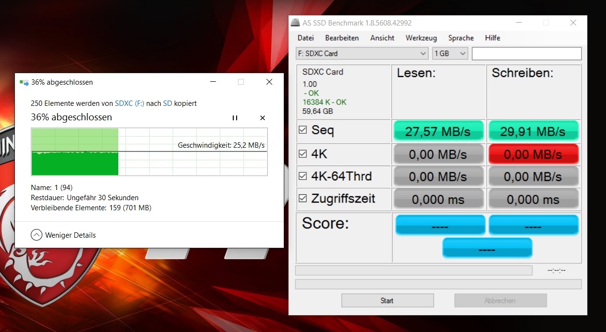The width and height of the screenshot is (606, 332).
Task: Click the Start benchmark button
Action: [x=387, y=300]
